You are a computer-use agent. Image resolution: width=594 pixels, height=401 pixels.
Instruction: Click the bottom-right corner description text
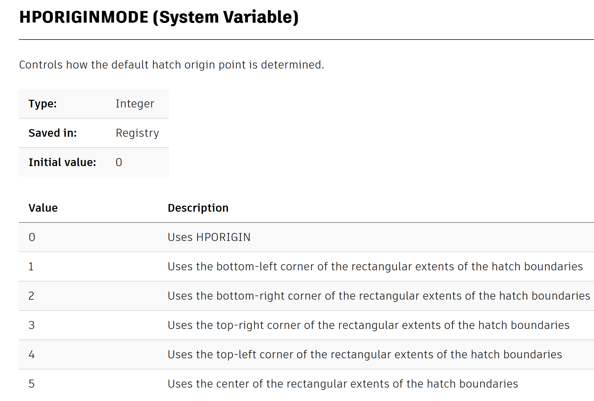pyautogui.click(x=379, y=296)
